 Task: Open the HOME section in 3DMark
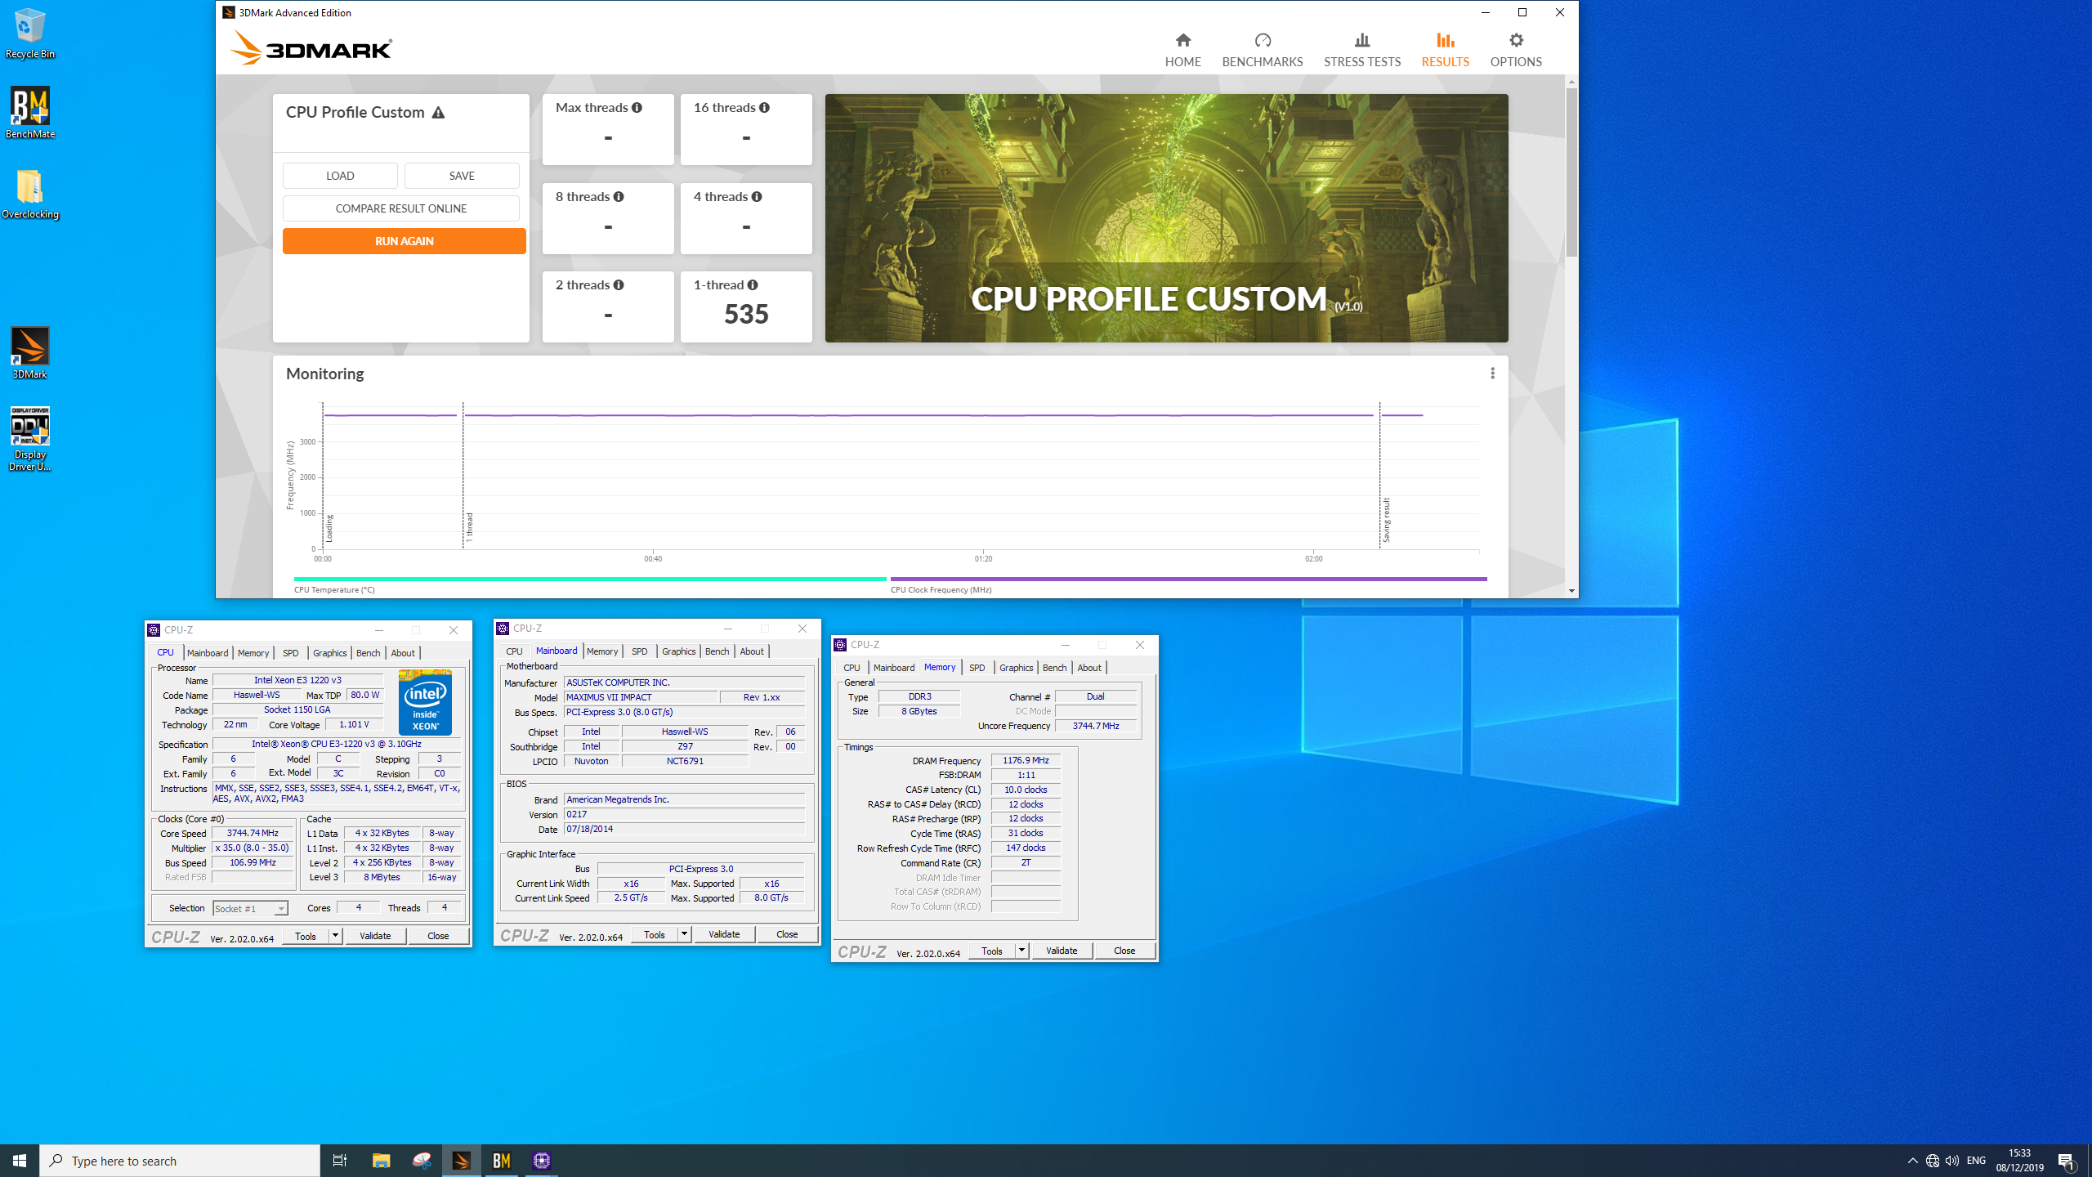(x=1182, y=50)
